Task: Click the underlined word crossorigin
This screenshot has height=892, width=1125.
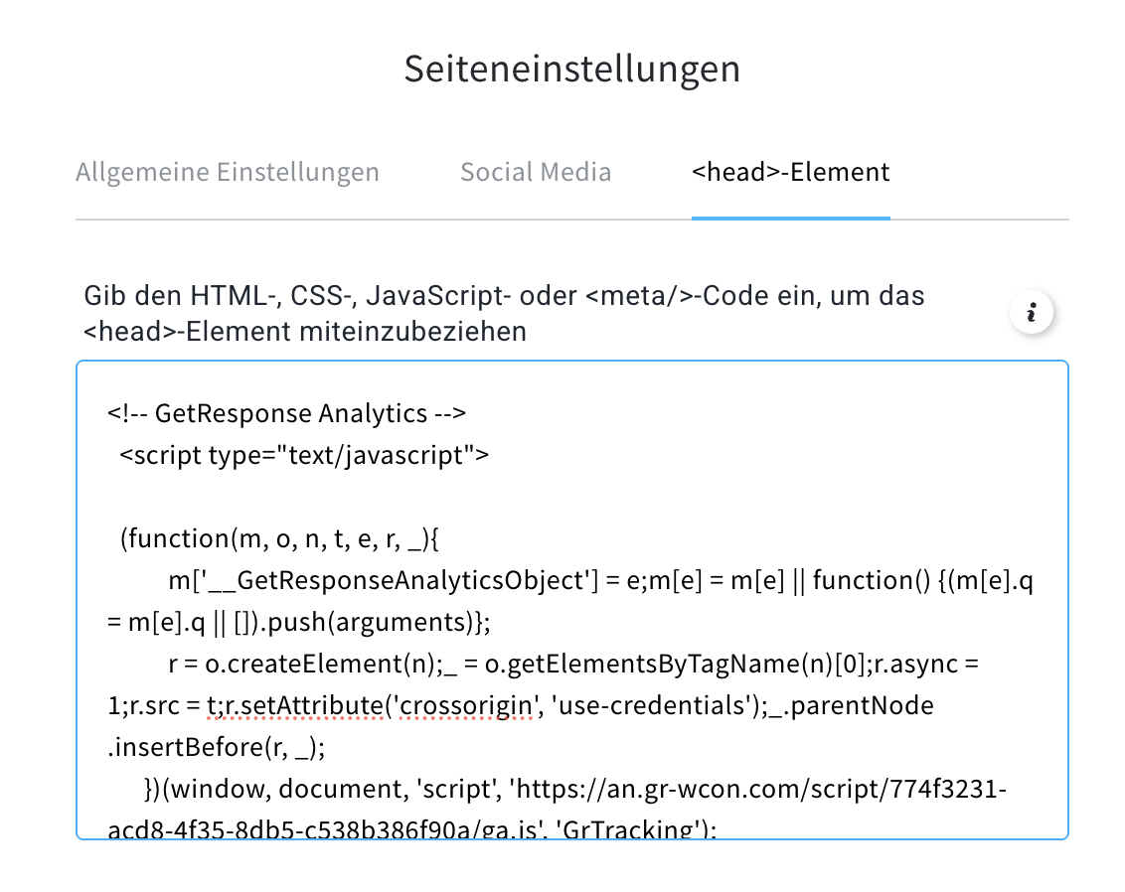Action: 466,705
